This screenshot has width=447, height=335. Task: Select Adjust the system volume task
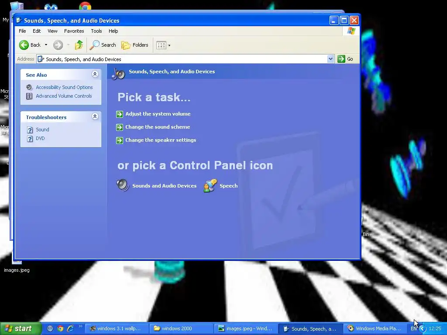click(158, 114)
